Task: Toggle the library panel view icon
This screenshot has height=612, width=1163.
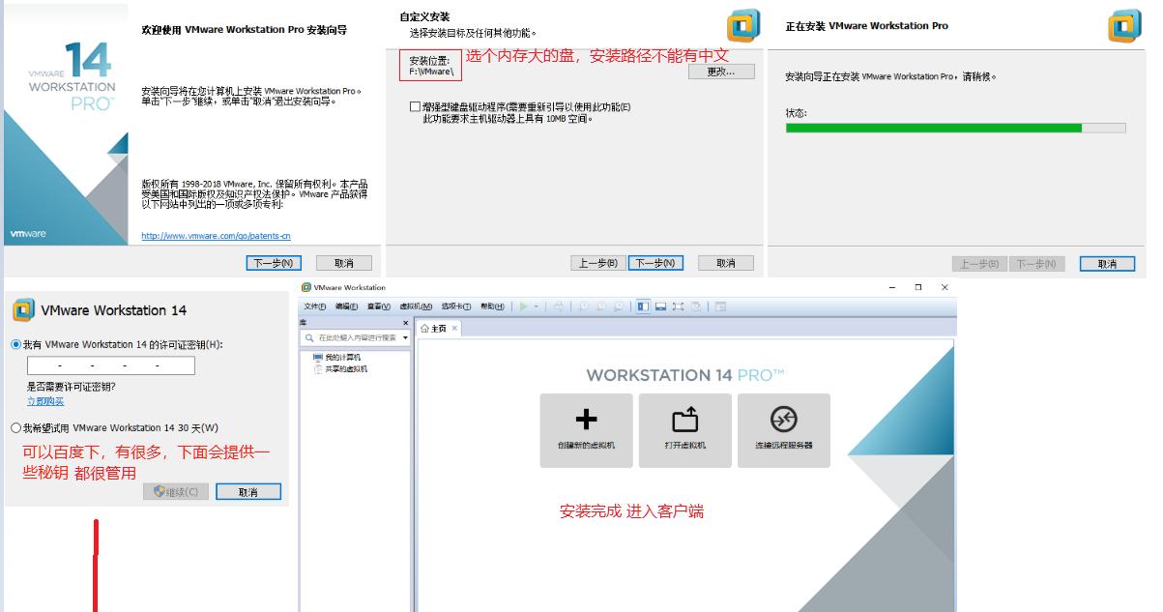Action: pos(643,306)
